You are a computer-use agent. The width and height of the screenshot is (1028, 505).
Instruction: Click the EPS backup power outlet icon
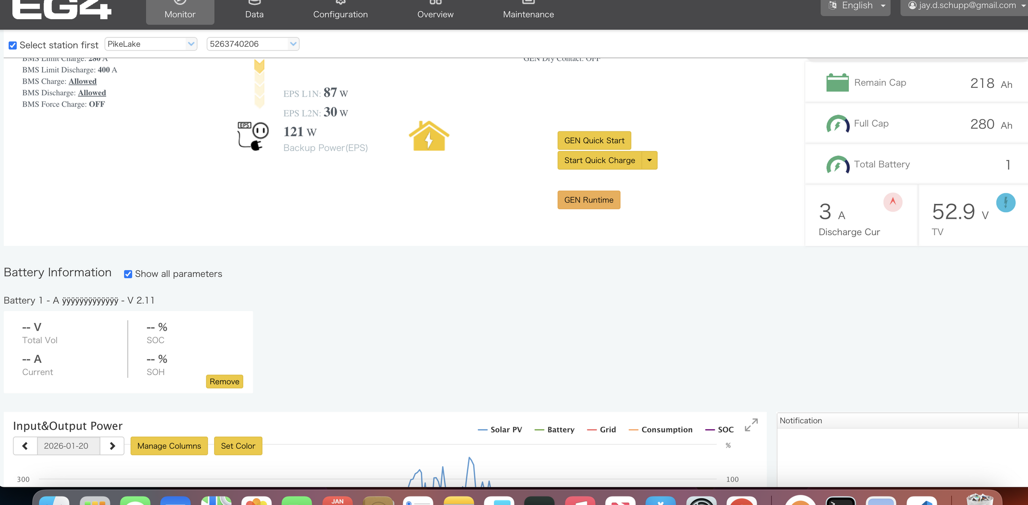[253, 136]
